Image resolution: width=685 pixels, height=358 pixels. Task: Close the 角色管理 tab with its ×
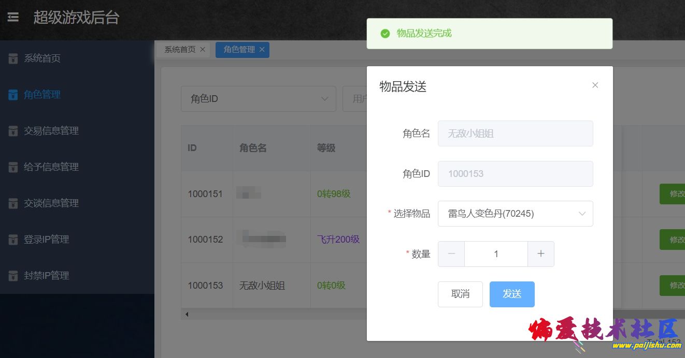[262, 50]
